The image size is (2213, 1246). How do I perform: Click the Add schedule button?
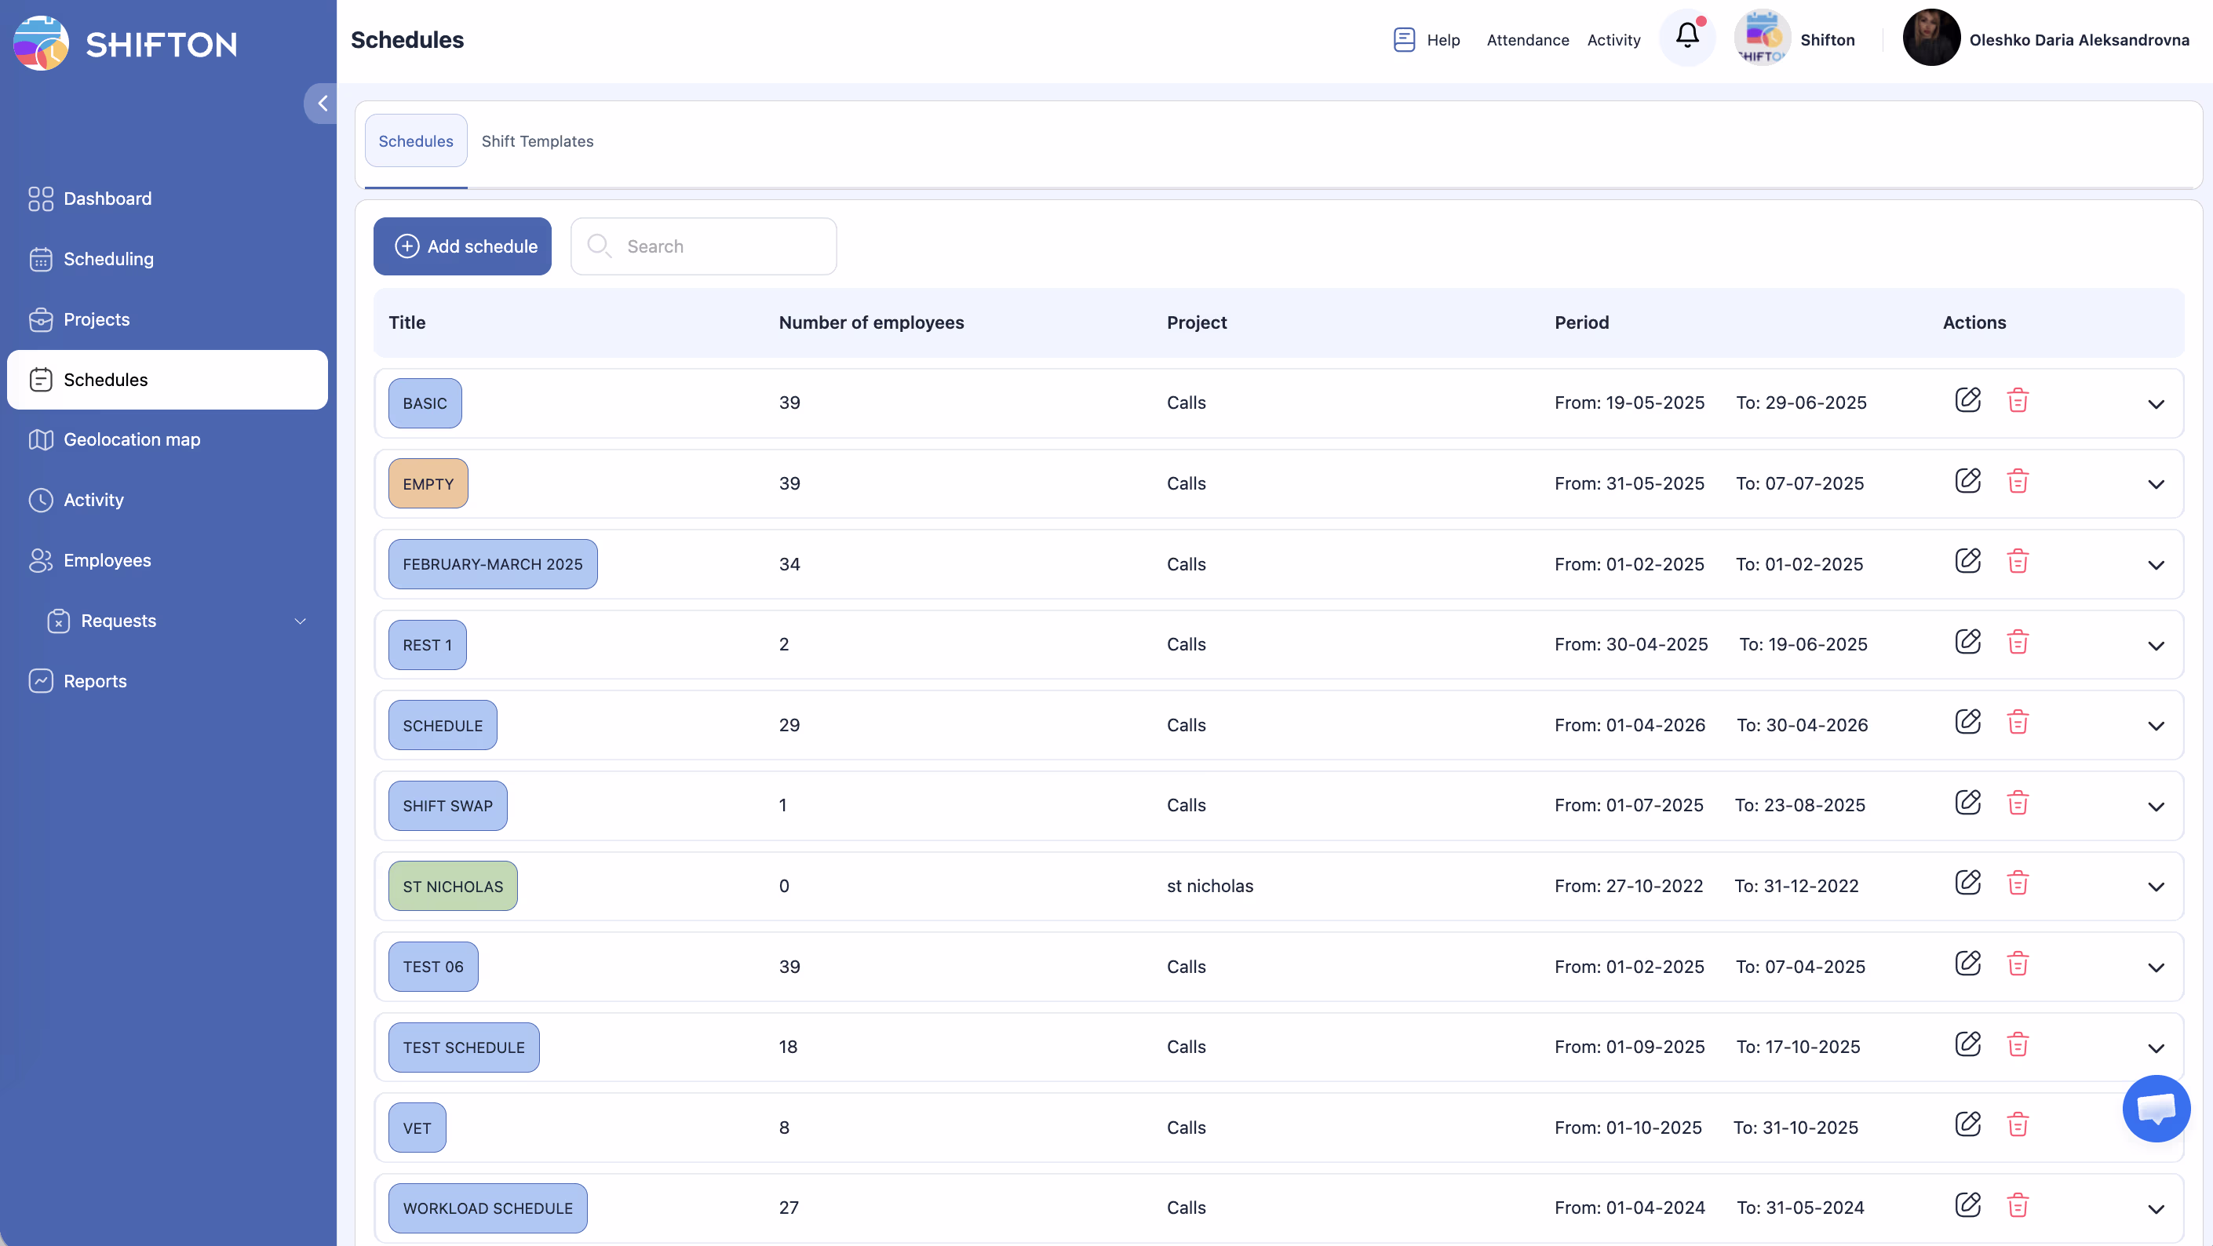[462, 246]
